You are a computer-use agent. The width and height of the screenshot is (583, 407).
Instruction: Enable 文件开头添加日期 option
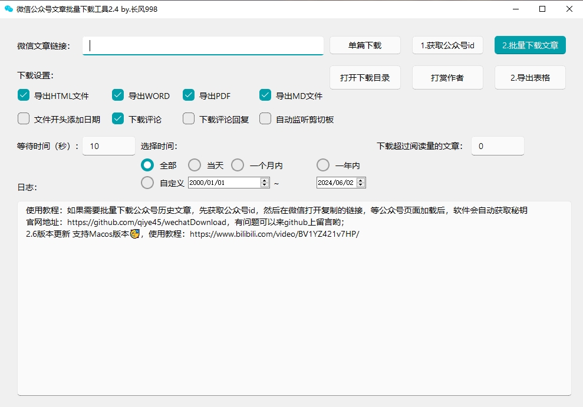[x=24, y=118]
